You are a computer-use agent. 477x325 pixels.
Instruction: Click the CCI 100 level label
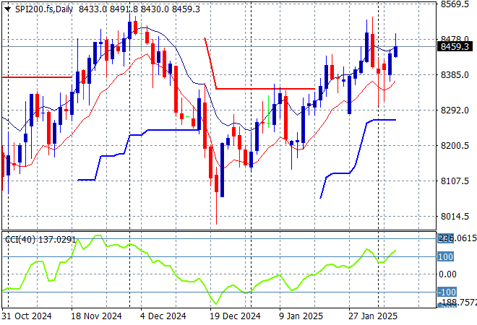tap(445, 257)
